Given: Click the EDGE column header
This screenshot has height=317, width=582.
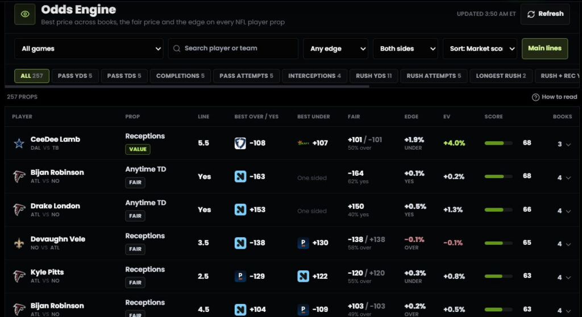Looking at the screenshot, I should tap(411, 117).
